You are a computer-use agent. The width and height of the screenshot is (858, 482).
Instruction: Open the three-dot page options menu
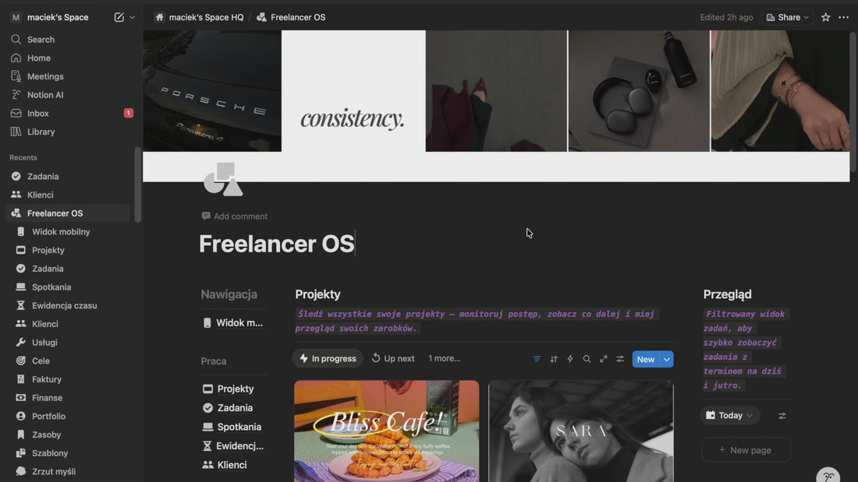click(844, 17)
